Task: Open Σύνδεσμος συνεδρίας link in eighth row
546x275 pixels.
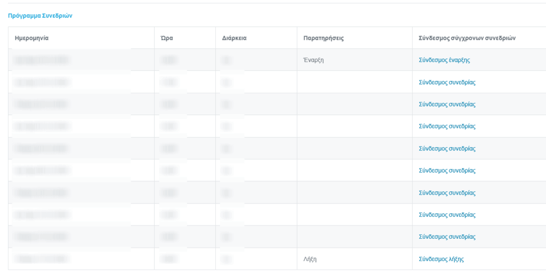Action: [447, 215]
